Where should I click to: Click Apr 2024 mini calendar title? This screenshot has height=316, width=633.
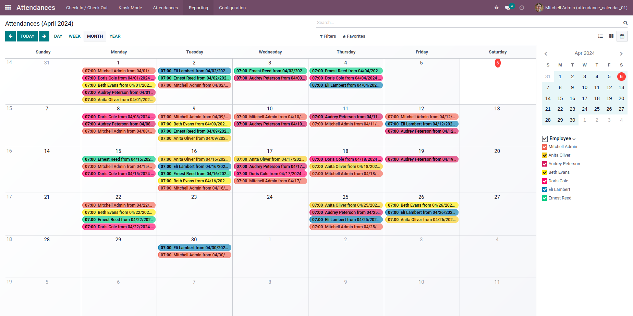coord(584,53)
